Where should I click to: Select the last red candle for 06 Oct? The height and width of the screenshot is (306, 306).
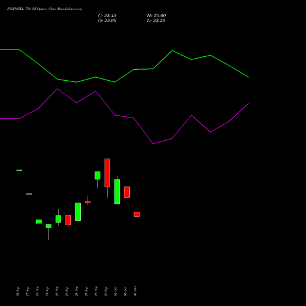click(136, 214)
